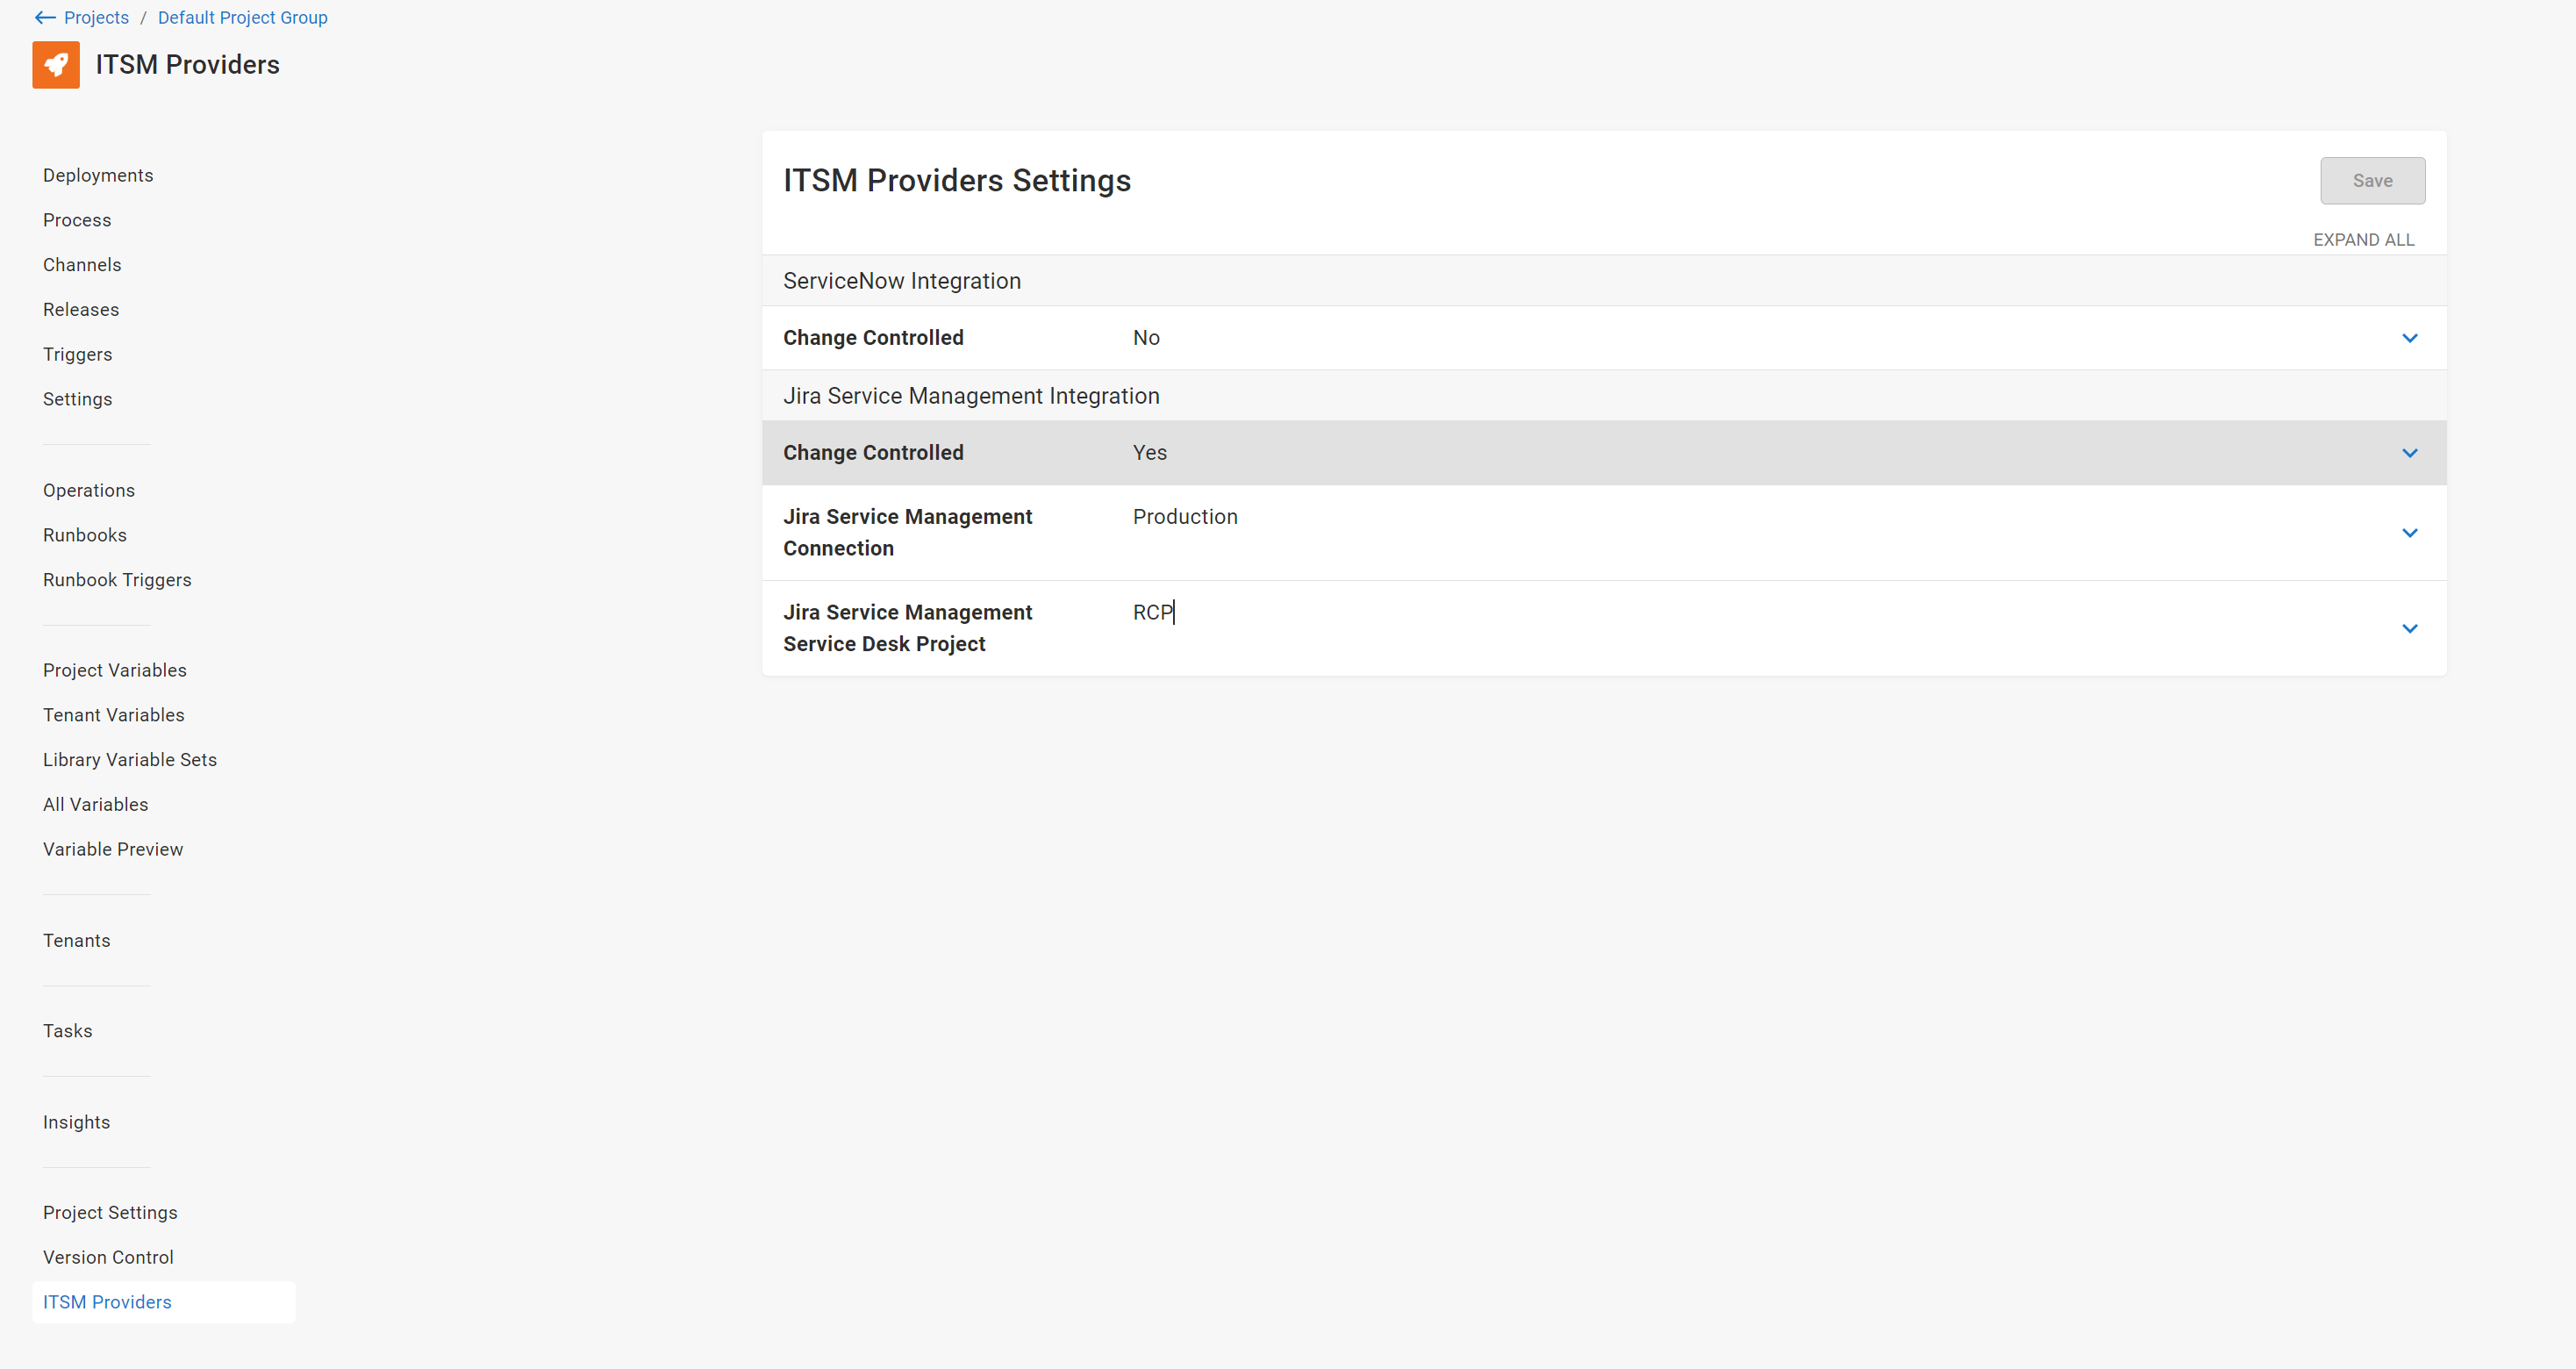Select Runbooks from the sidebar
The width and height of the screenshot is (2576, 1369).
coord(85,534)
